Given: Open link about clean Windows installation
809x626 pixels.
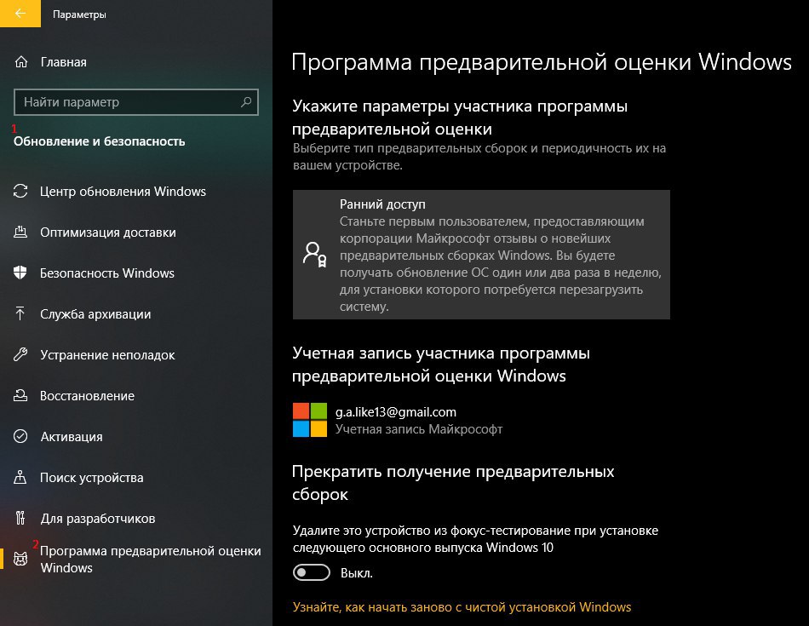Looking at the screenshot, I should 462,607.
